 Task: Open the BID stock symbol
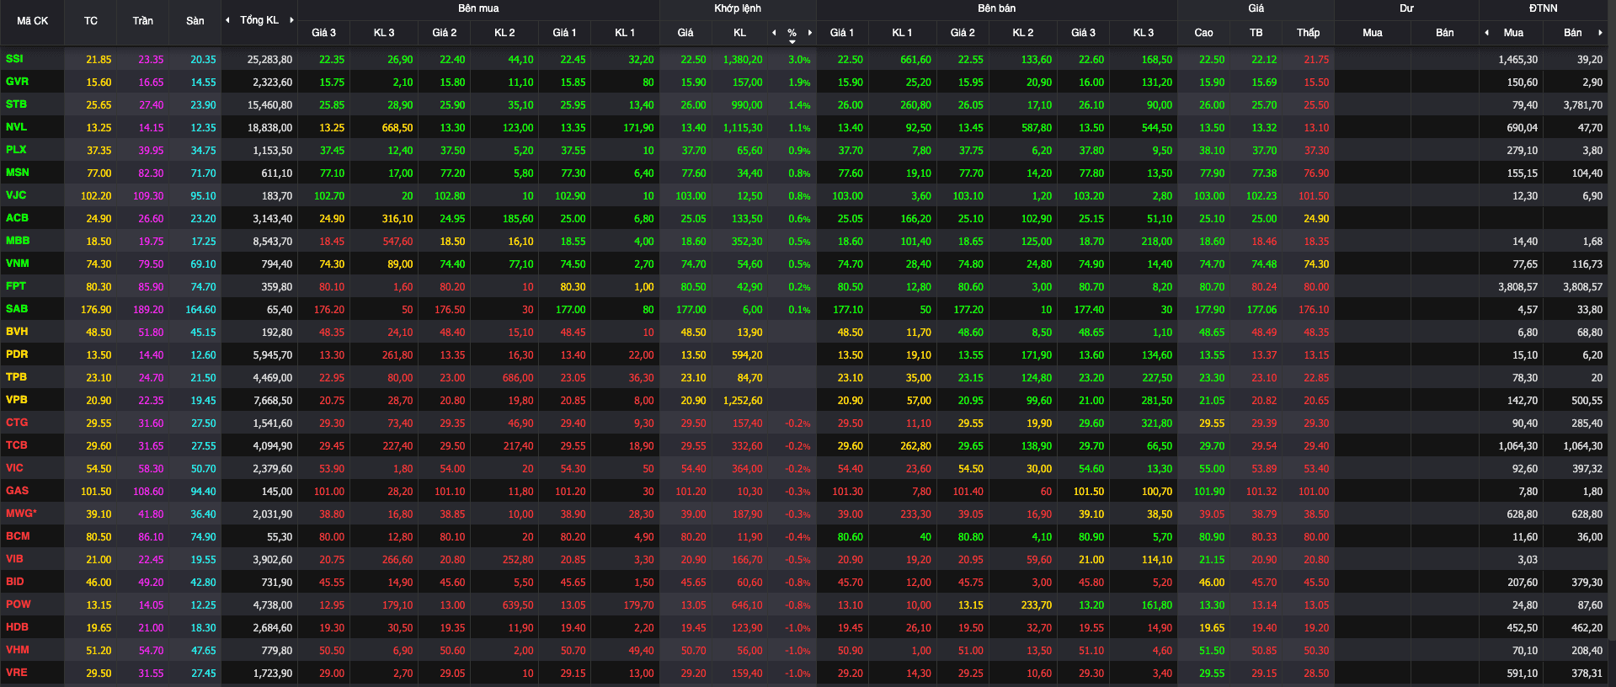(x=14, y=582)
